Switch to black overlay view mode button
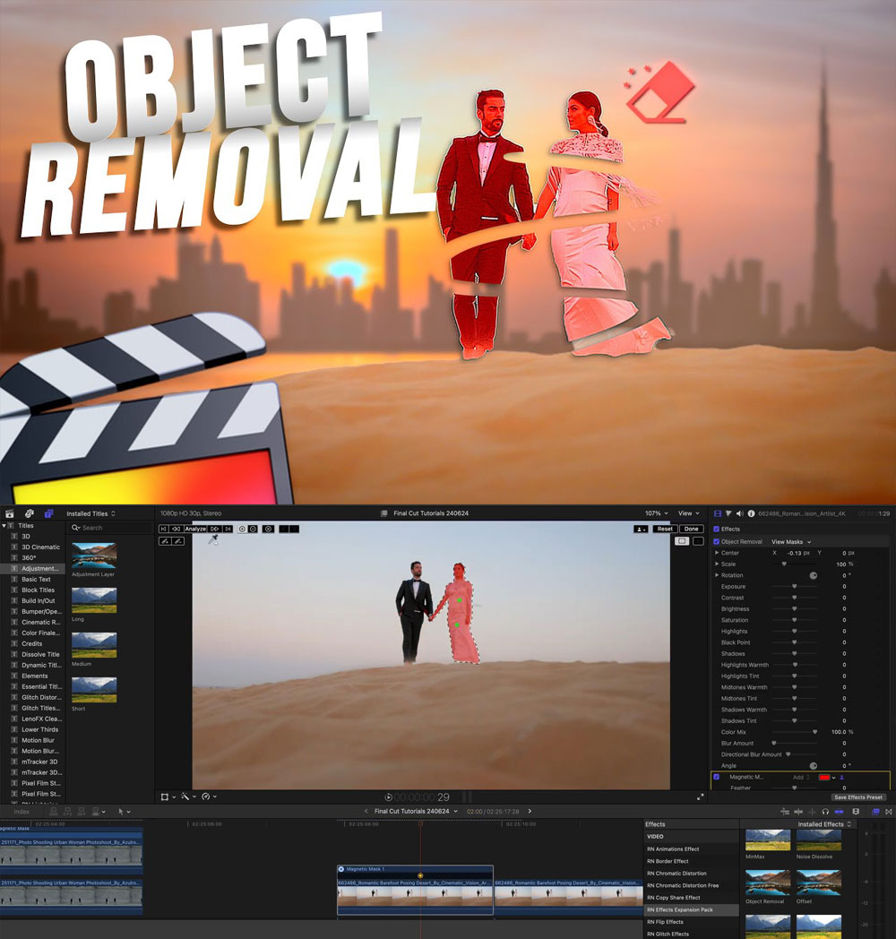The width and height of the screenshot is (896, 939). point(698,541)
